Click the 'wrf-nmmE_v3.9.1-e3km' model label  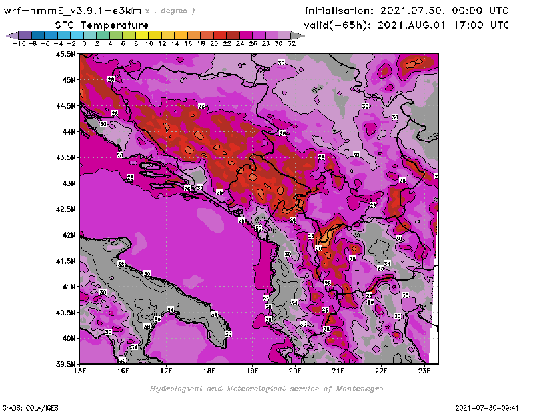[73, 11]
